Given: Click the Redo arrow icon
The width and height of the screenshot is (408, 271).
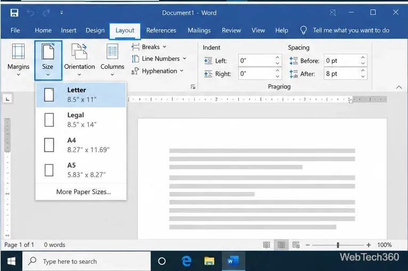Looking at the screenshot, I should coord(46,12).
